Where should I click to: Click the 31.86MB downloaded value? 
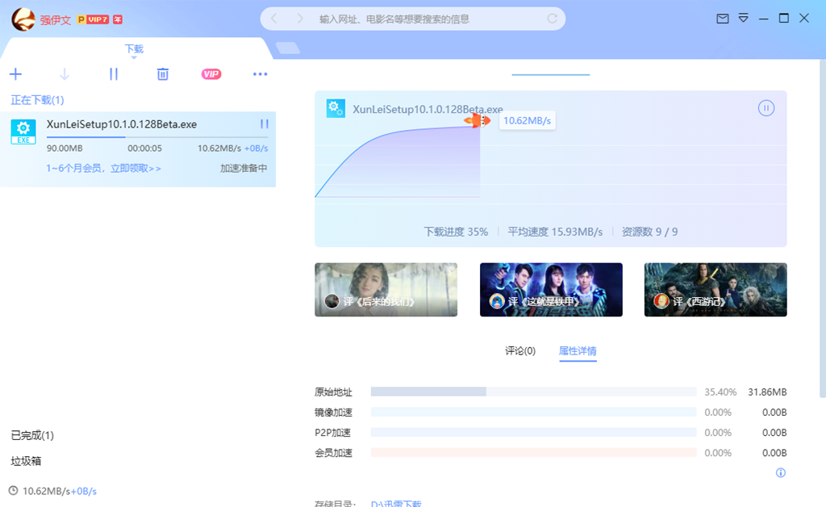click(x=767, y=392)
